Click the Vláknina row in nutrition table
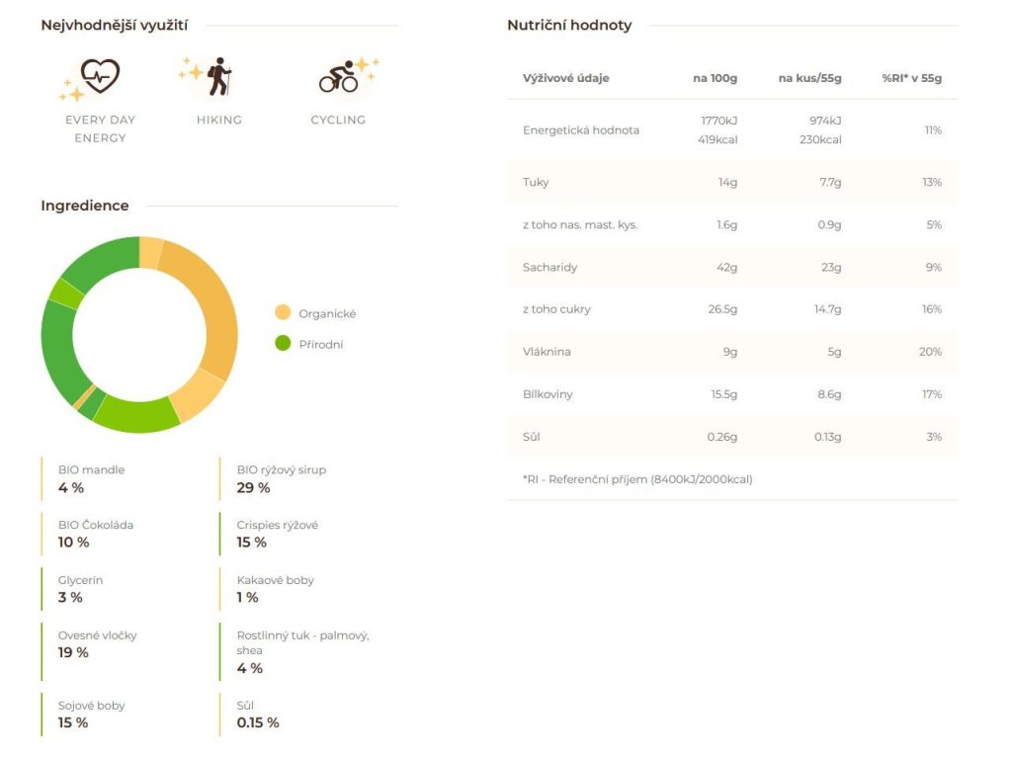 [732, 352]
